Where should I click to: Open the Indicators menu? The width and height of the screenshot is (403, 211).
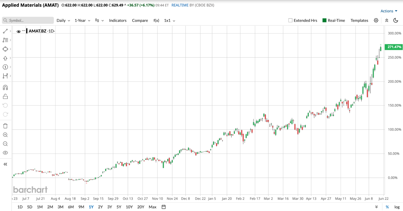click(x=118, y=20)
